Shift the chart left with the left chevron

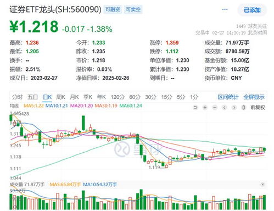(225, 108)
